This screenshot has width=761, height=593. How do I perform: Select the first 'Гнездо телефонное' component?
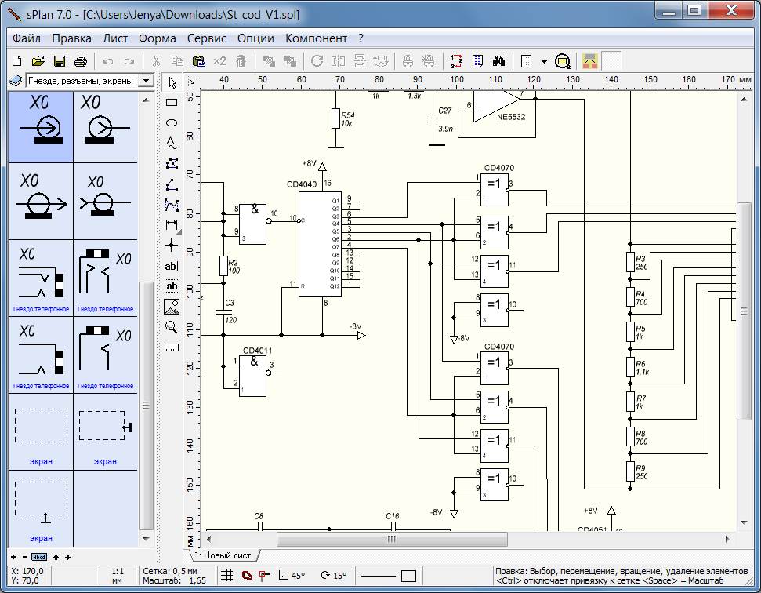pyautogui.click(x=41, y=278)
